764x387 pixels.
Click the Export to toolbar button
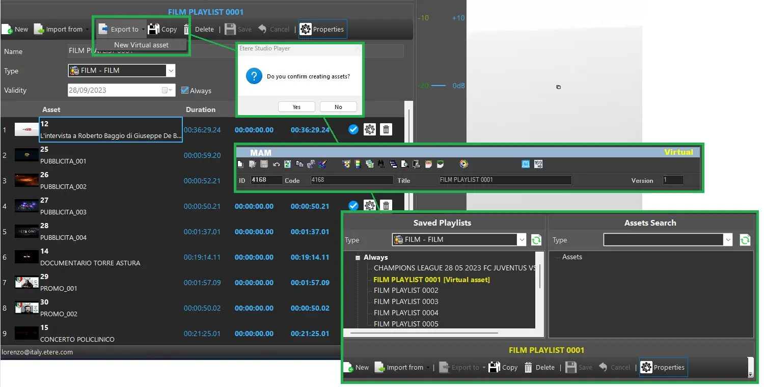click(119, 30)
